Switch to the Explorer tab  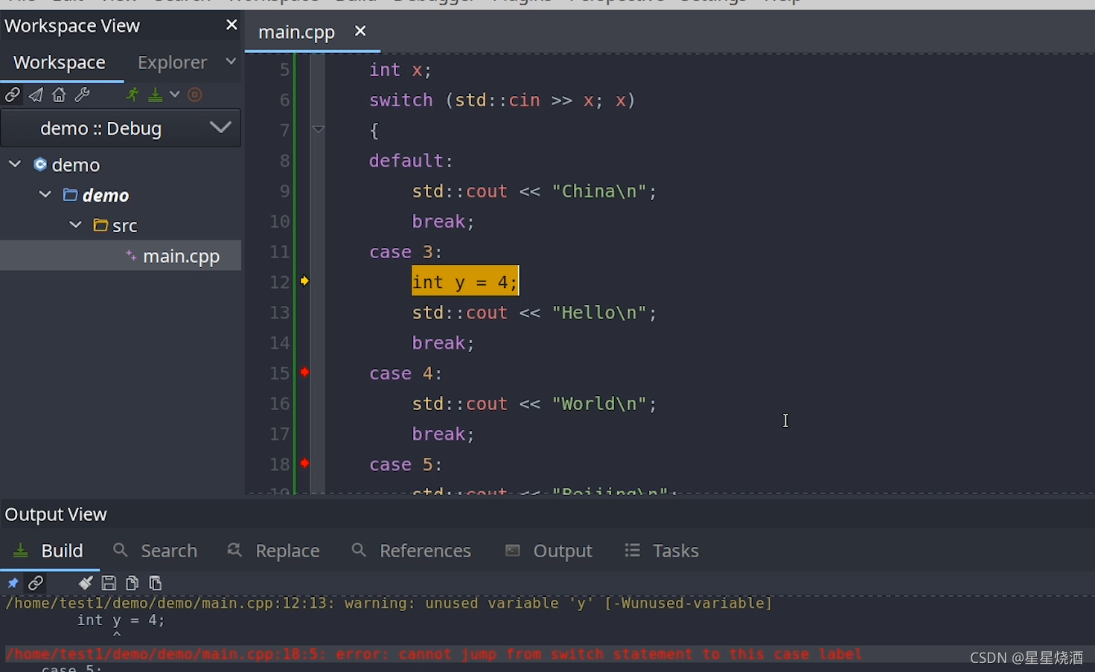point(172,63)
